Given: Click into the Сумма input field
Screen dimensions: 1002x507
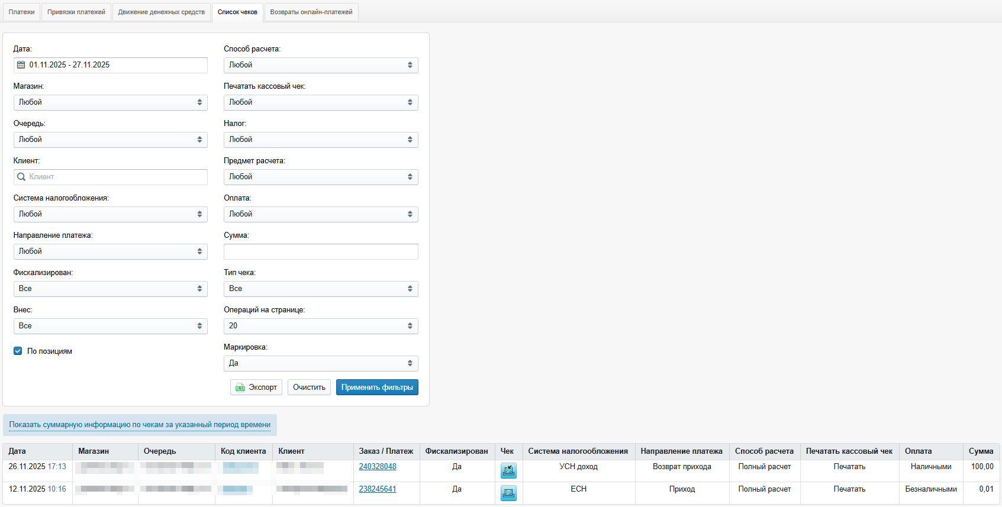Looking at the screenshot, I should pyautogui.click(x=320, y=251).
